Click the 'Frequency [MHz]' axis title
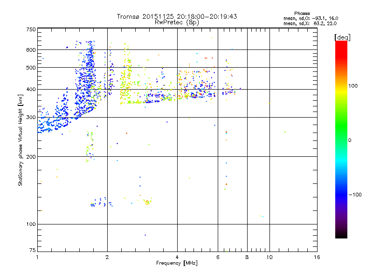The height and width of the screenshot is (280, 373). point(177,263)
